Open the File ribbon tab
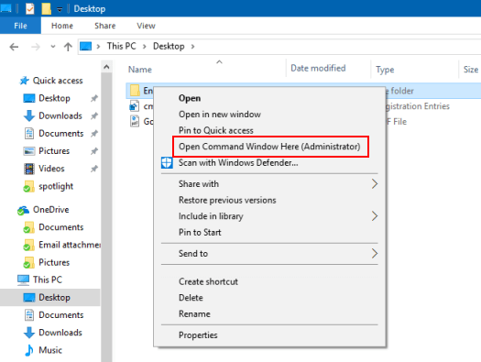Image resolution: width=481 pixels, height=362 pixels. click(20, 26)
